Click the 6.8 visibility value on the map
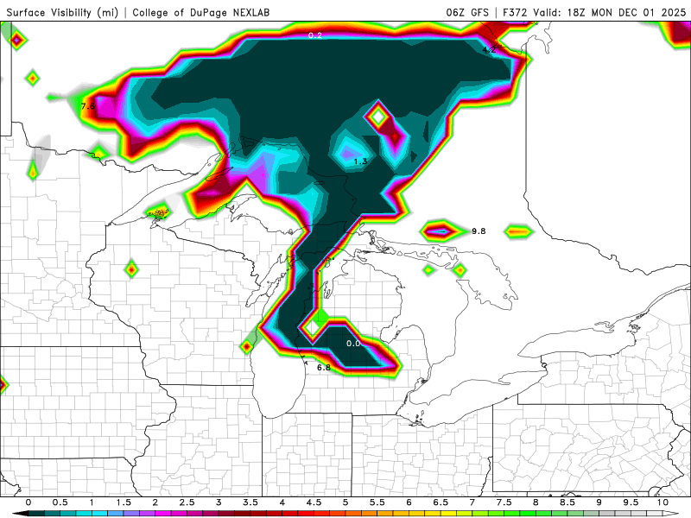The image size is (691, 518). 324,368
